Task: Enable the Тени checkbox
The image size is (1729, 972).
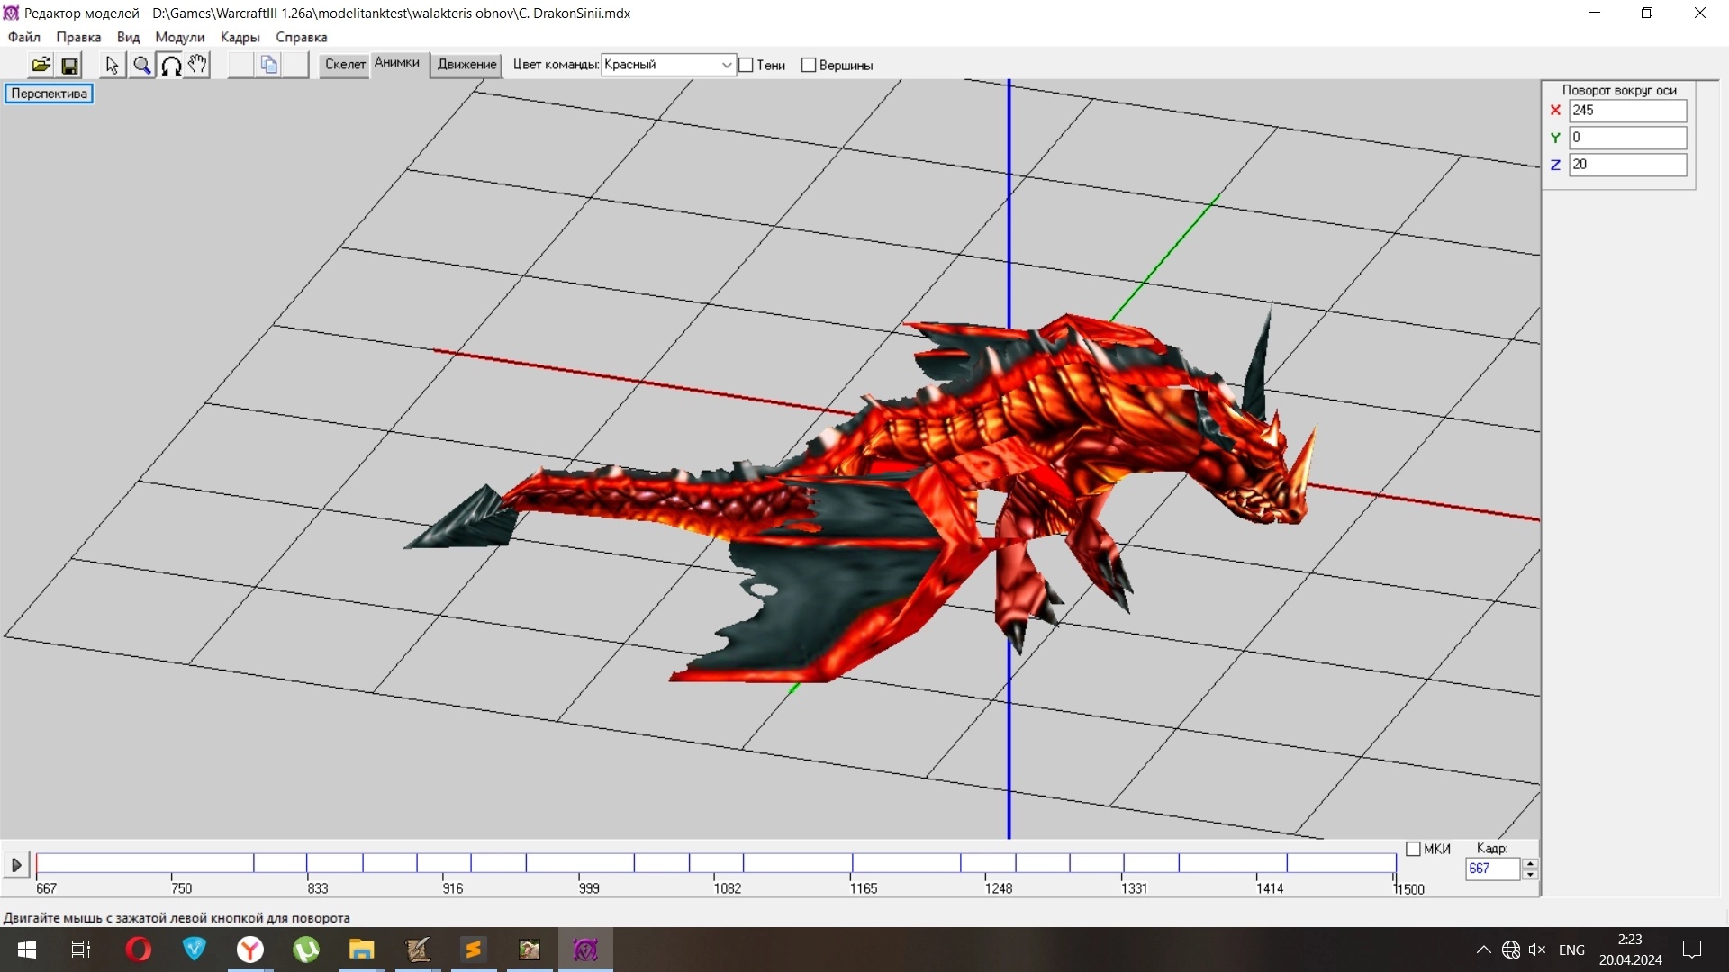Action: (x=747, y=65)
